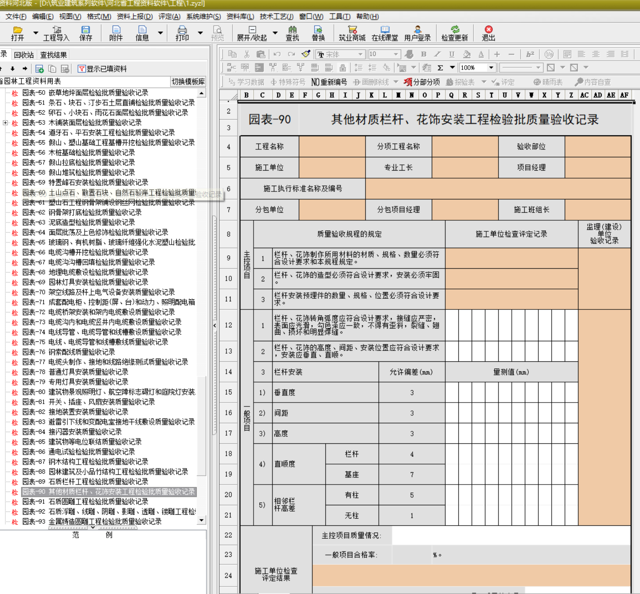640x594 pixels.
Task: Open 在线课堂 online classroom
Action: pyautogui.click(x=385, y=33)
